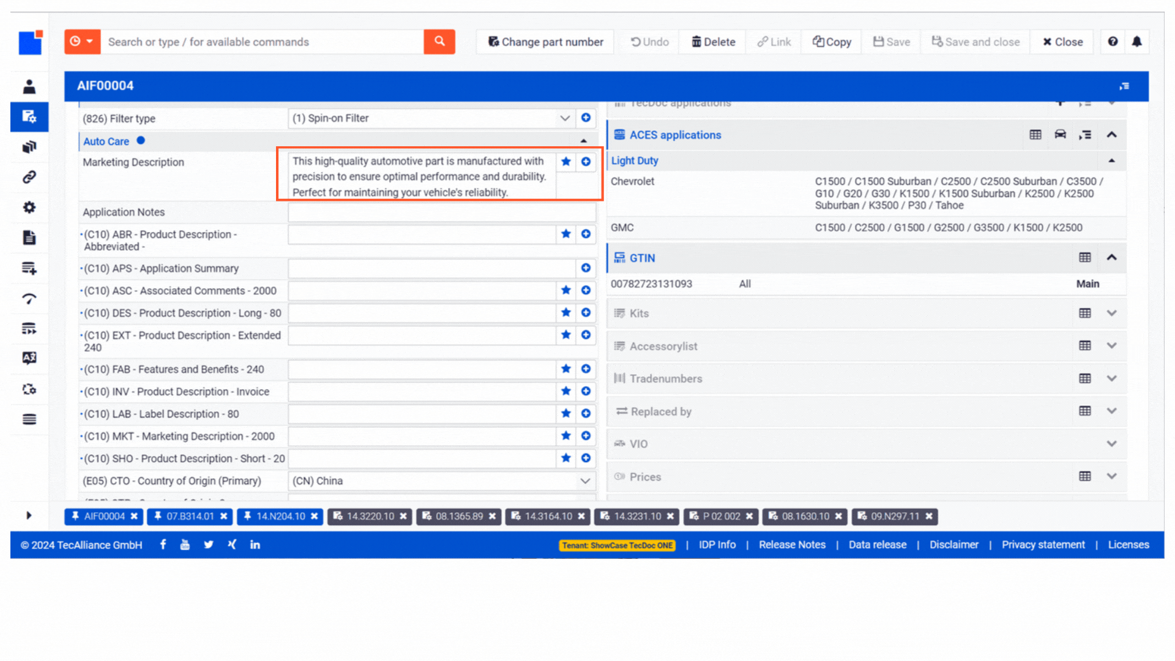The image size is (1175, 661).
Task: Open the user profile sidebar icon
Action: [29, 86]
